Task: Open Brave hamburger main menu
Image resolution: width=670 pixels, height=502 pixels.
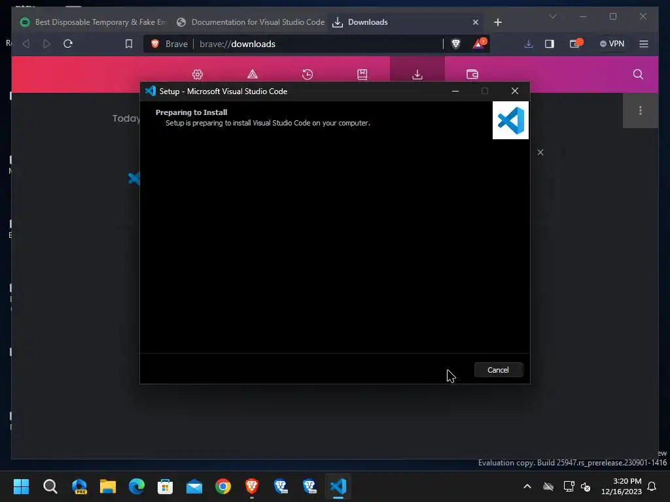Action: click(x=644, y=44)
